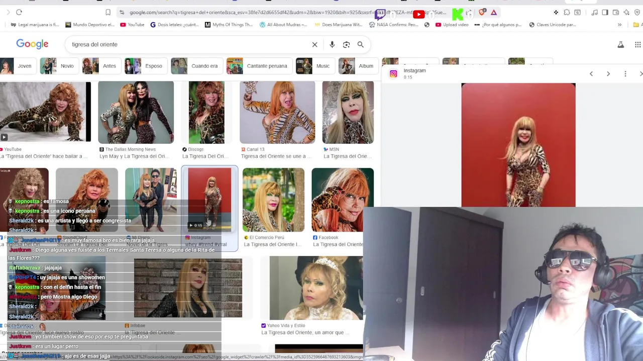Open the selected Instagram red-background thumbnail
643x361 pixels.
click(209, 200)
